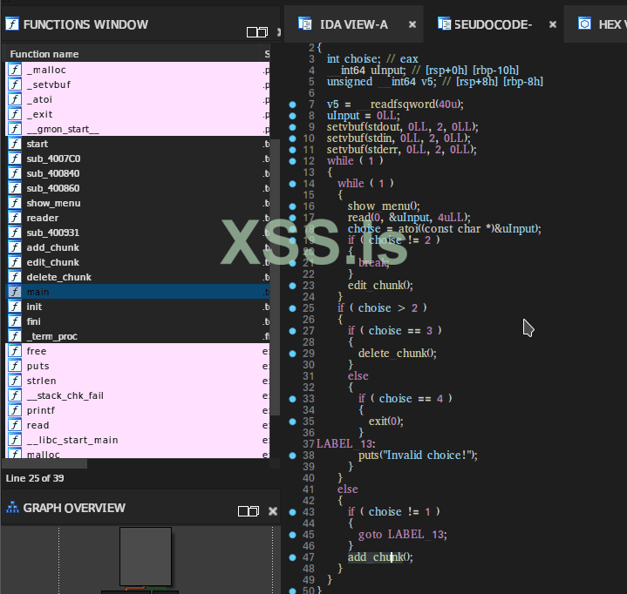The image size is (627, 594).
Task: Select the _setvbuf function row
Action: pyautogui.click(x=137, y=84)
